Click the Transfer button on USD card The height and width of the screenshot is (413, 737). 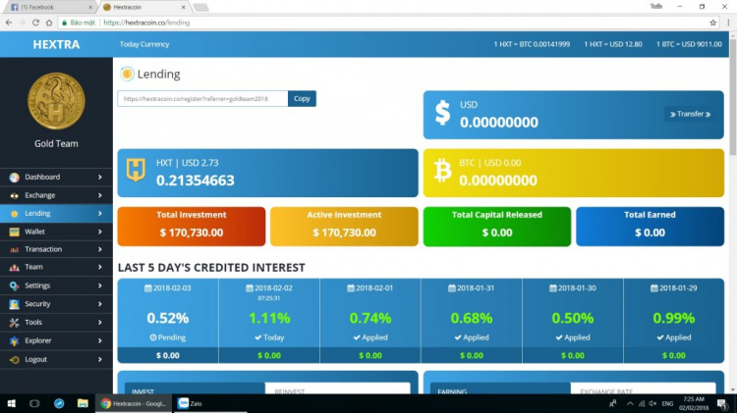(690, 114)
